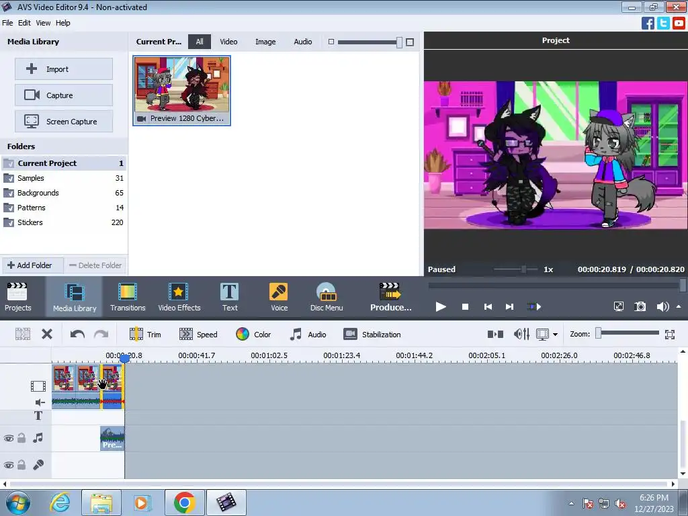Jump to next frame
Viewport: 688px width, 516px height.
tap(509, 306)
